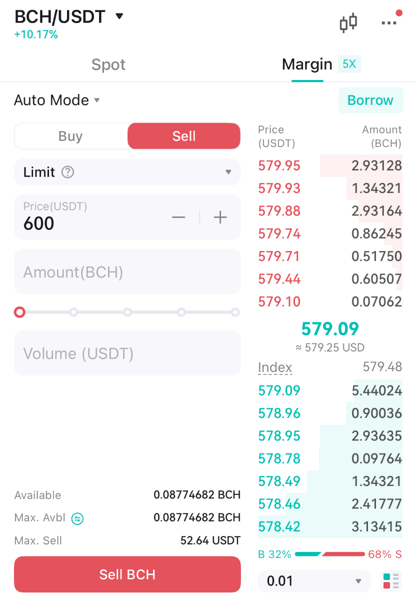This screenshot has width=416, height=608.
Task: Expand the Auto Mode dropdown
Action: pos(57,100)
